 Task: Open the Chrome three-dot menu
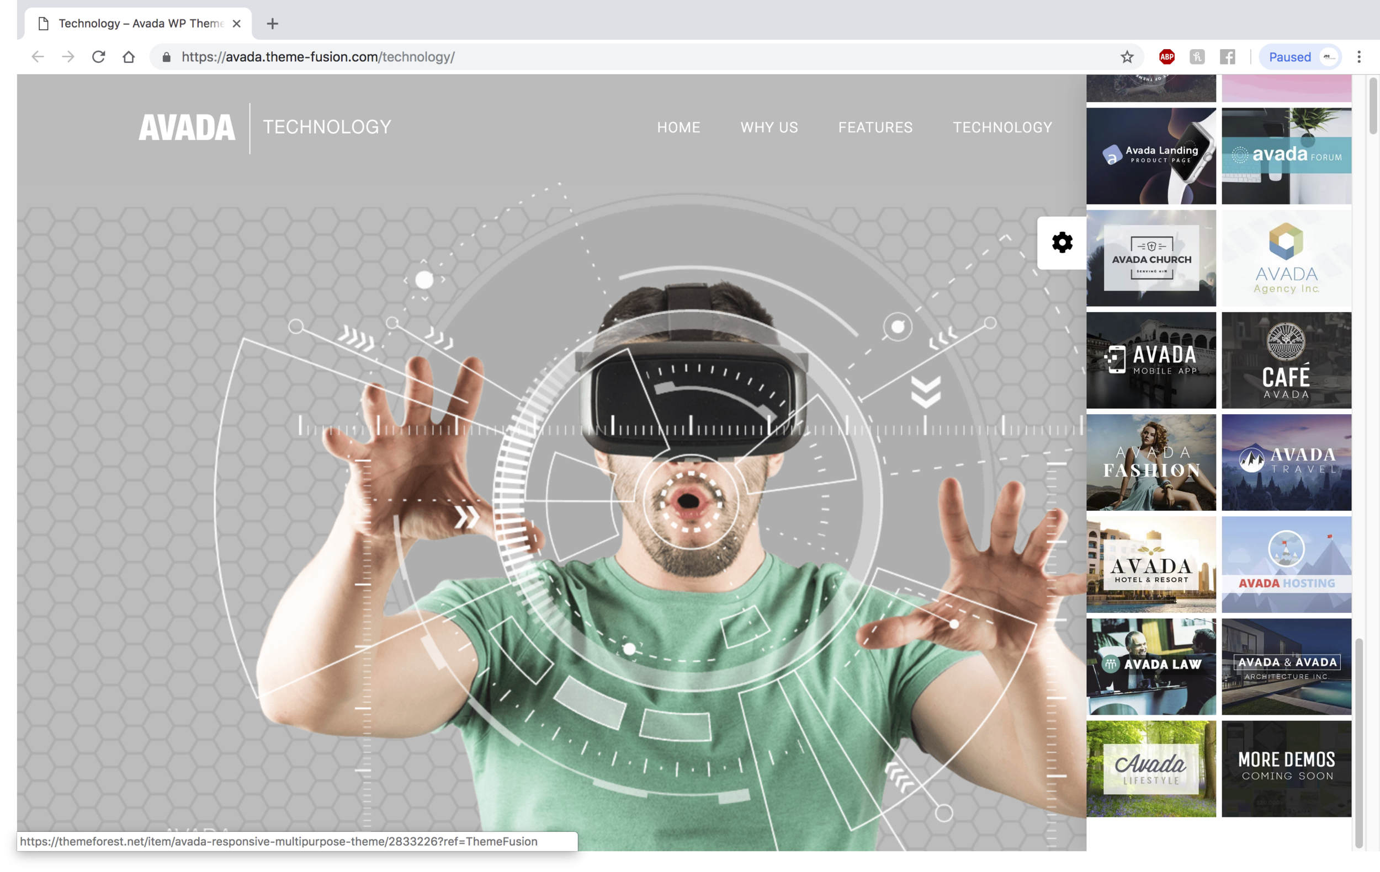click(x=1359, y=57)
